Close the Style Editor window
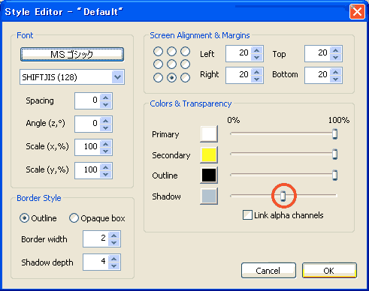 click(357, 11)
